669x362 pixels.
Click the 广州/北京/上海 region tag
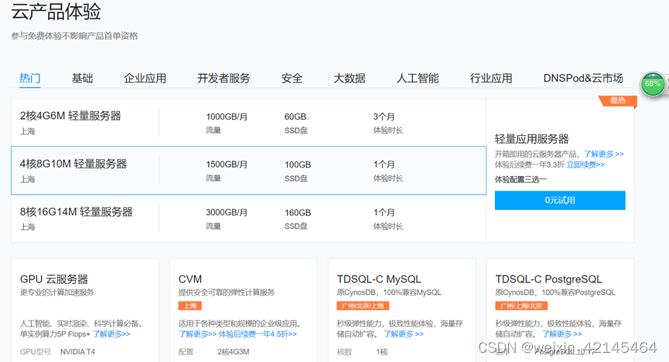(x=363, y=306)
